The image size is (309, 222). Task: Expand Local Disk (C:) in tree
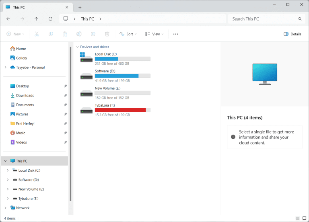(8, 171)
